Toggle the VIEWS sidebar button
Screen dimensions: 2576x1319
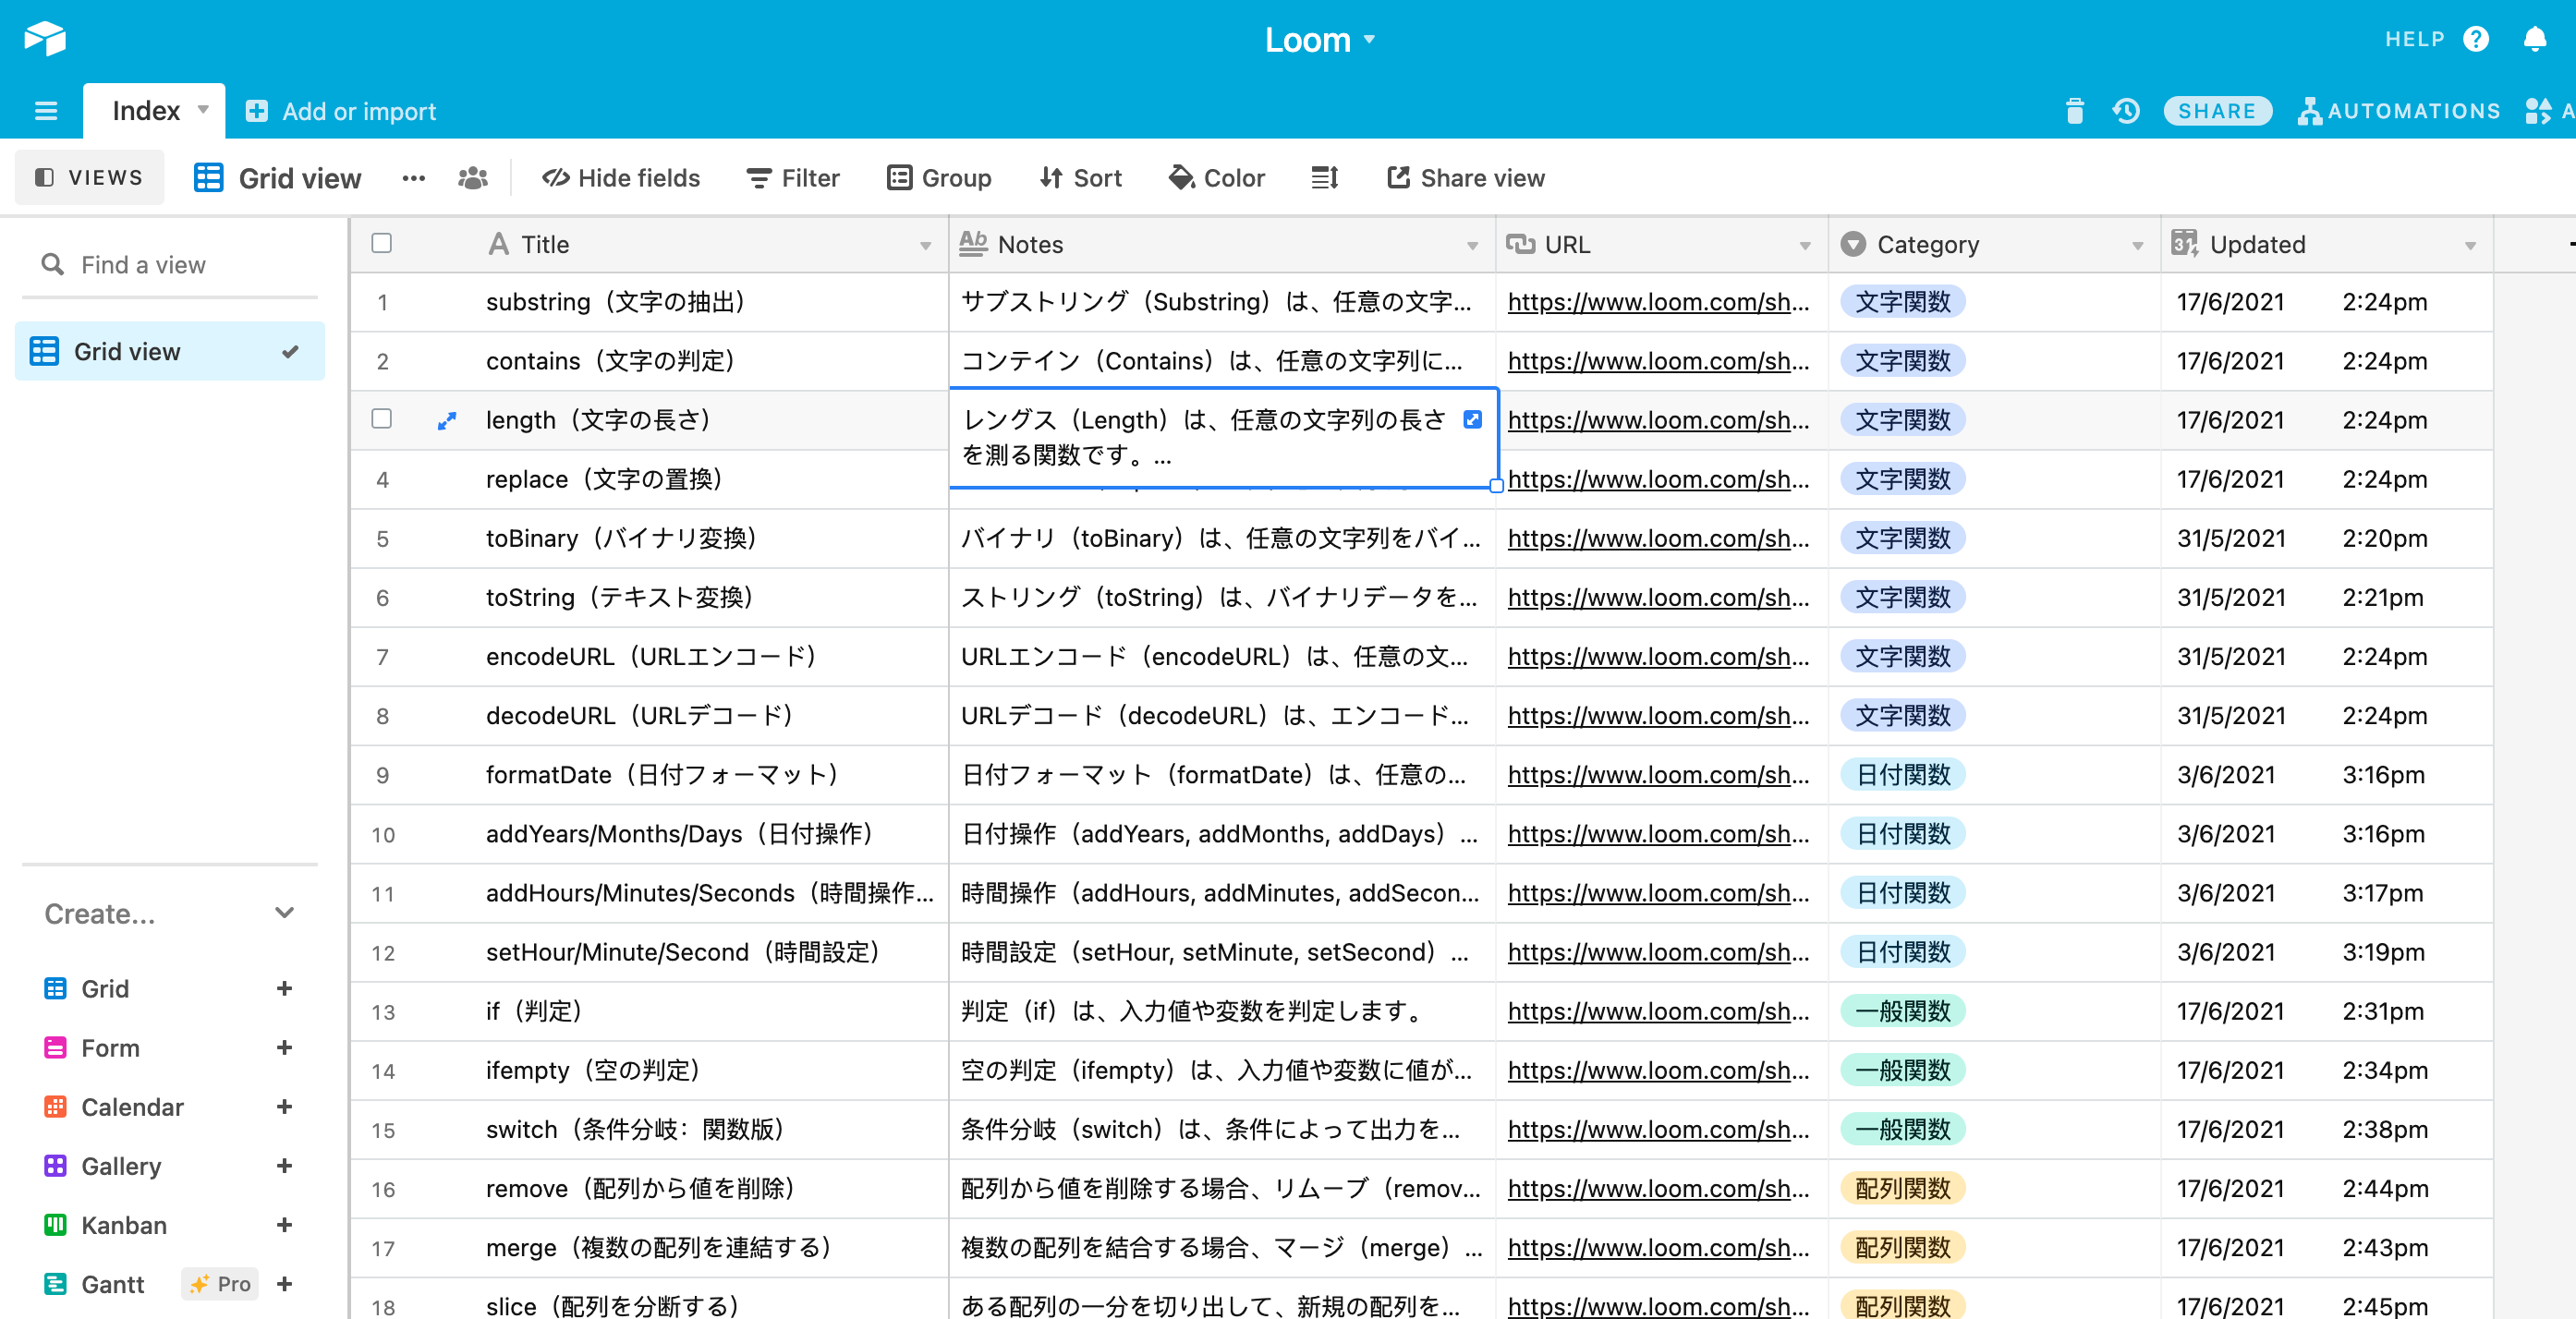pyautogui.click(x=89, y=178)
